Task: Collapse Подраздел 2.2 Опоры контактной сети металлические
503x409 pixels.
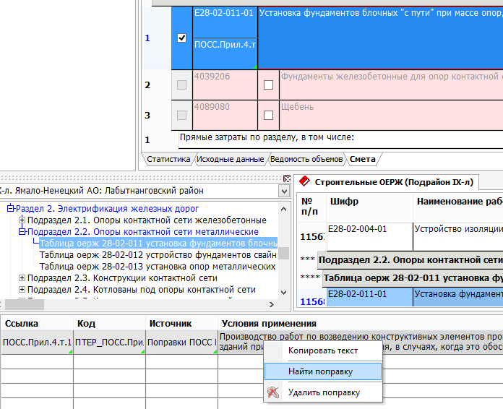Action: [x=22, y=232]
